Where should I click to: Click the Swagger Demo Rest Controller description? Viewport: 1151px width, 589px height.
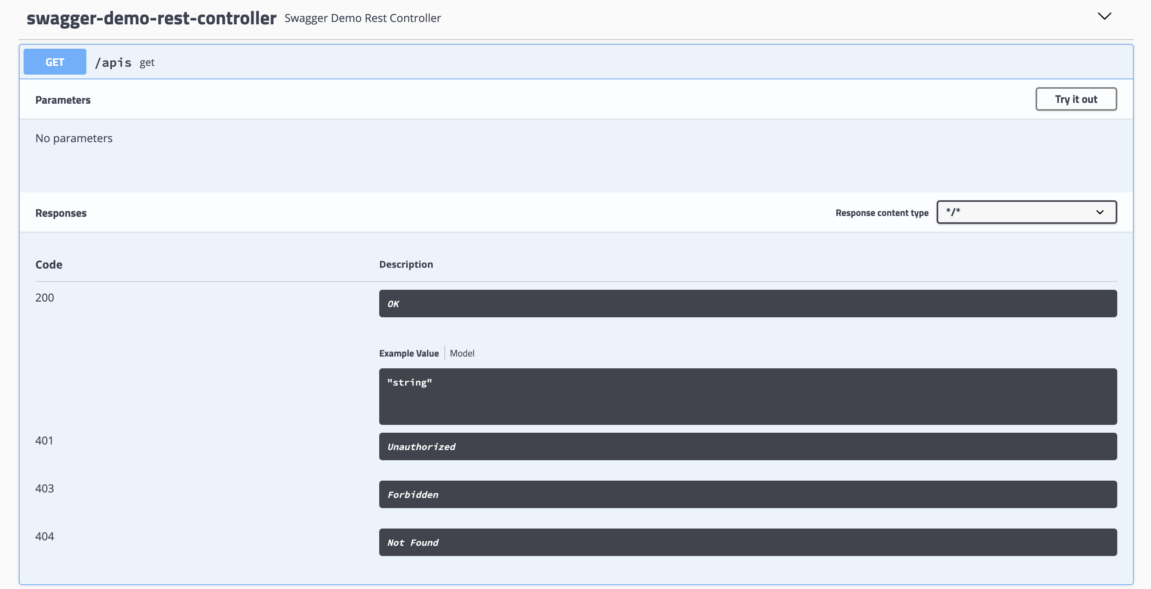click(362, 18)
